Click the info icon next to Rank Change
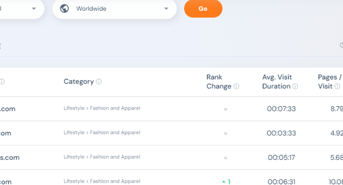The image size is (343, 185). (237, 86)
